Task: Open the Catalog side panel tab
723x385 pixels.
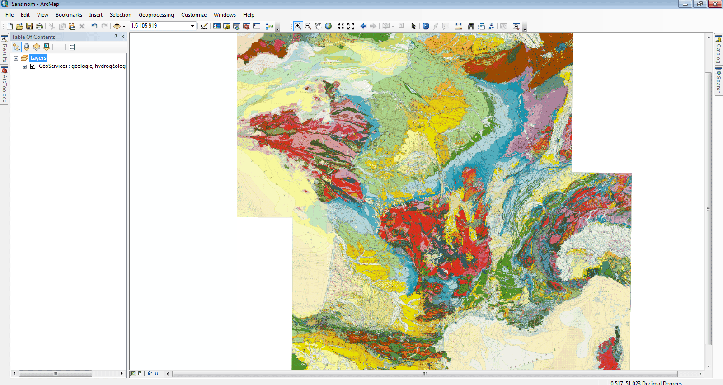Action: tap(718, 50)
